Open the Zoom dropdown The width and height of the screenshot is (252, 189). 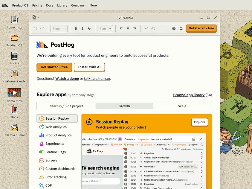(x=59, y=29)
